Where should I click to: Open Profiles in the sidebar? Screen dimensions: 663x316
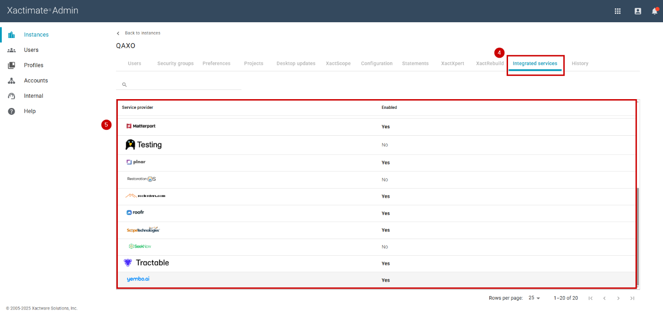33,65
